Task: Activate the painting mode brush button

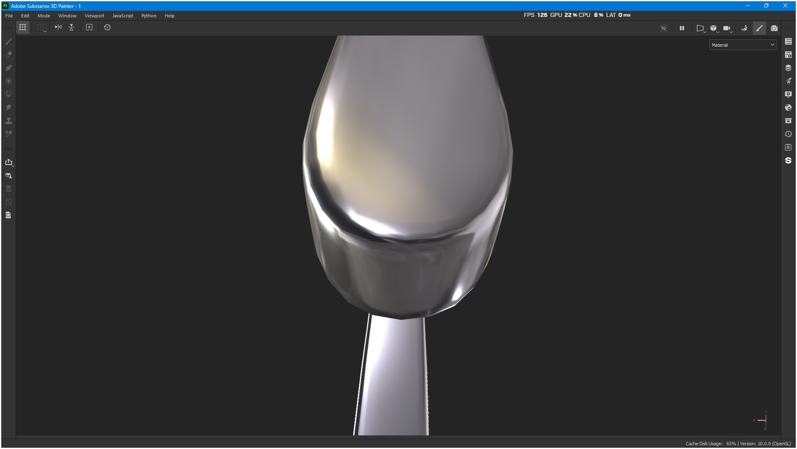Action: 759,28
